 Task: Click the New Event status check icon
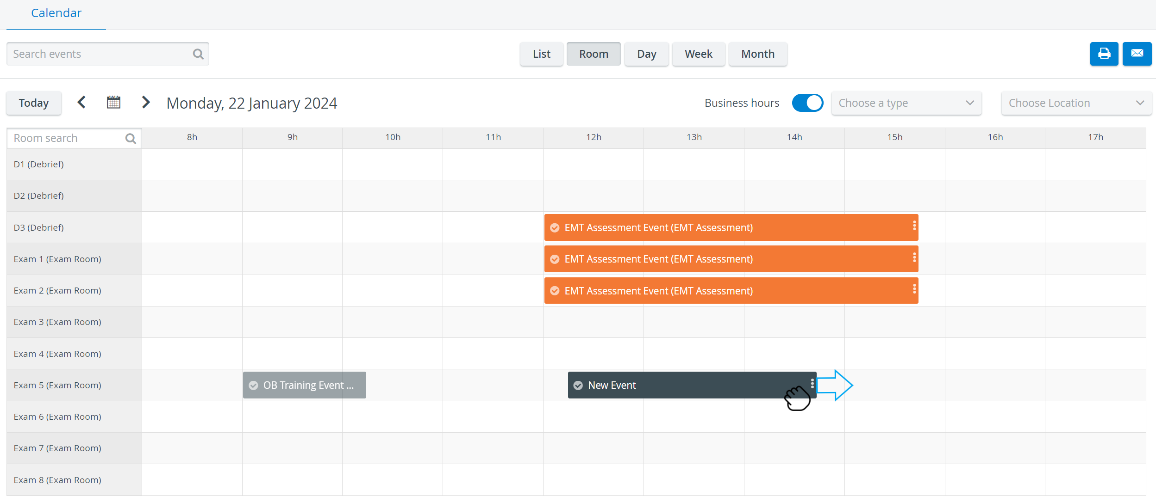[578, 386]
